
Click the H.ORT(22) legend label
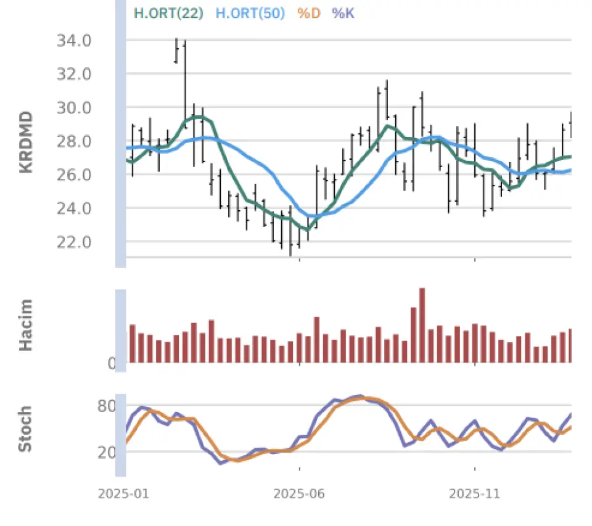pyautogui.click(x=168, y=13)
